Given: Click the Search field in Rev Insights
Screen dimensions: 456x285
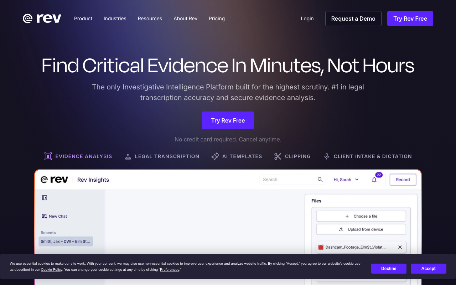Looking at the screenshot, I should 292,180.
